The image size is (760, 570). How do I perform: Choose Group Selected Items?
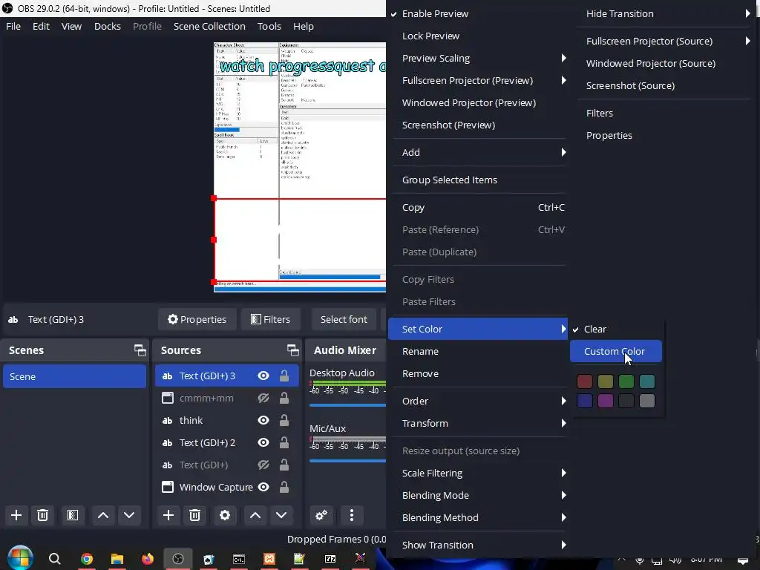(478, 180)
